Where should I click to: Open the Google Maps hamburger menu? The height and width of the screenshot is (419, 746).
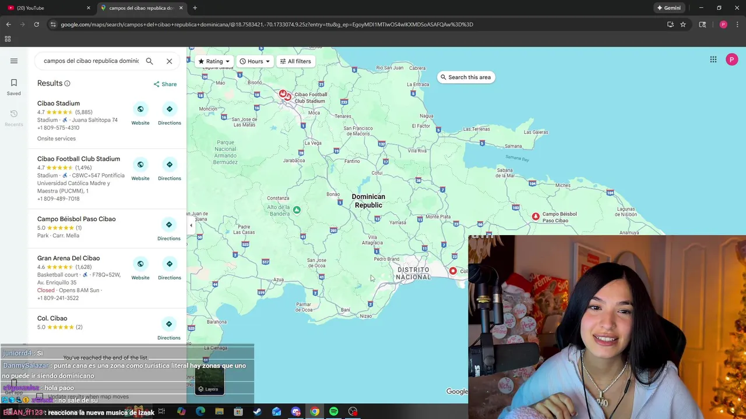point(14,61)
